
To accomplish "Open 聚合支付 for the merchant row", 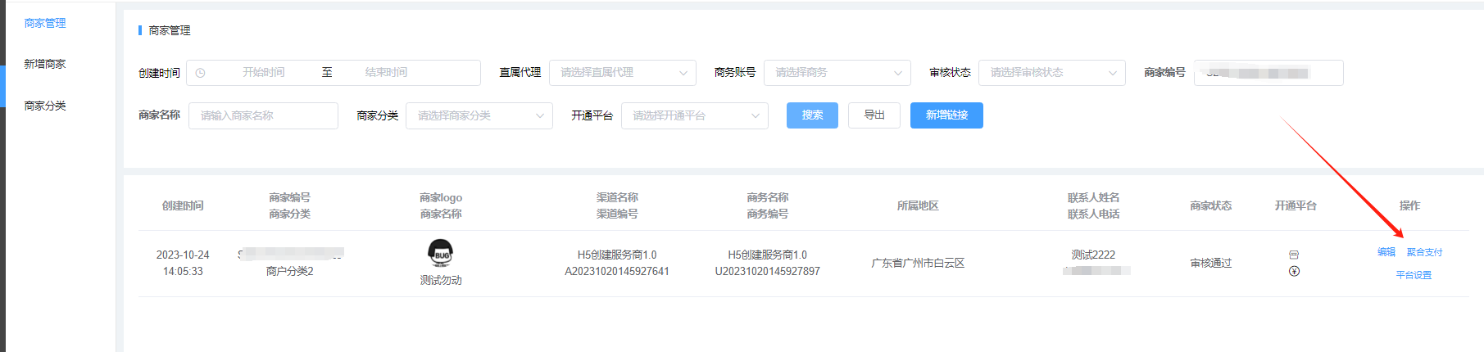I will [1424, 252].
